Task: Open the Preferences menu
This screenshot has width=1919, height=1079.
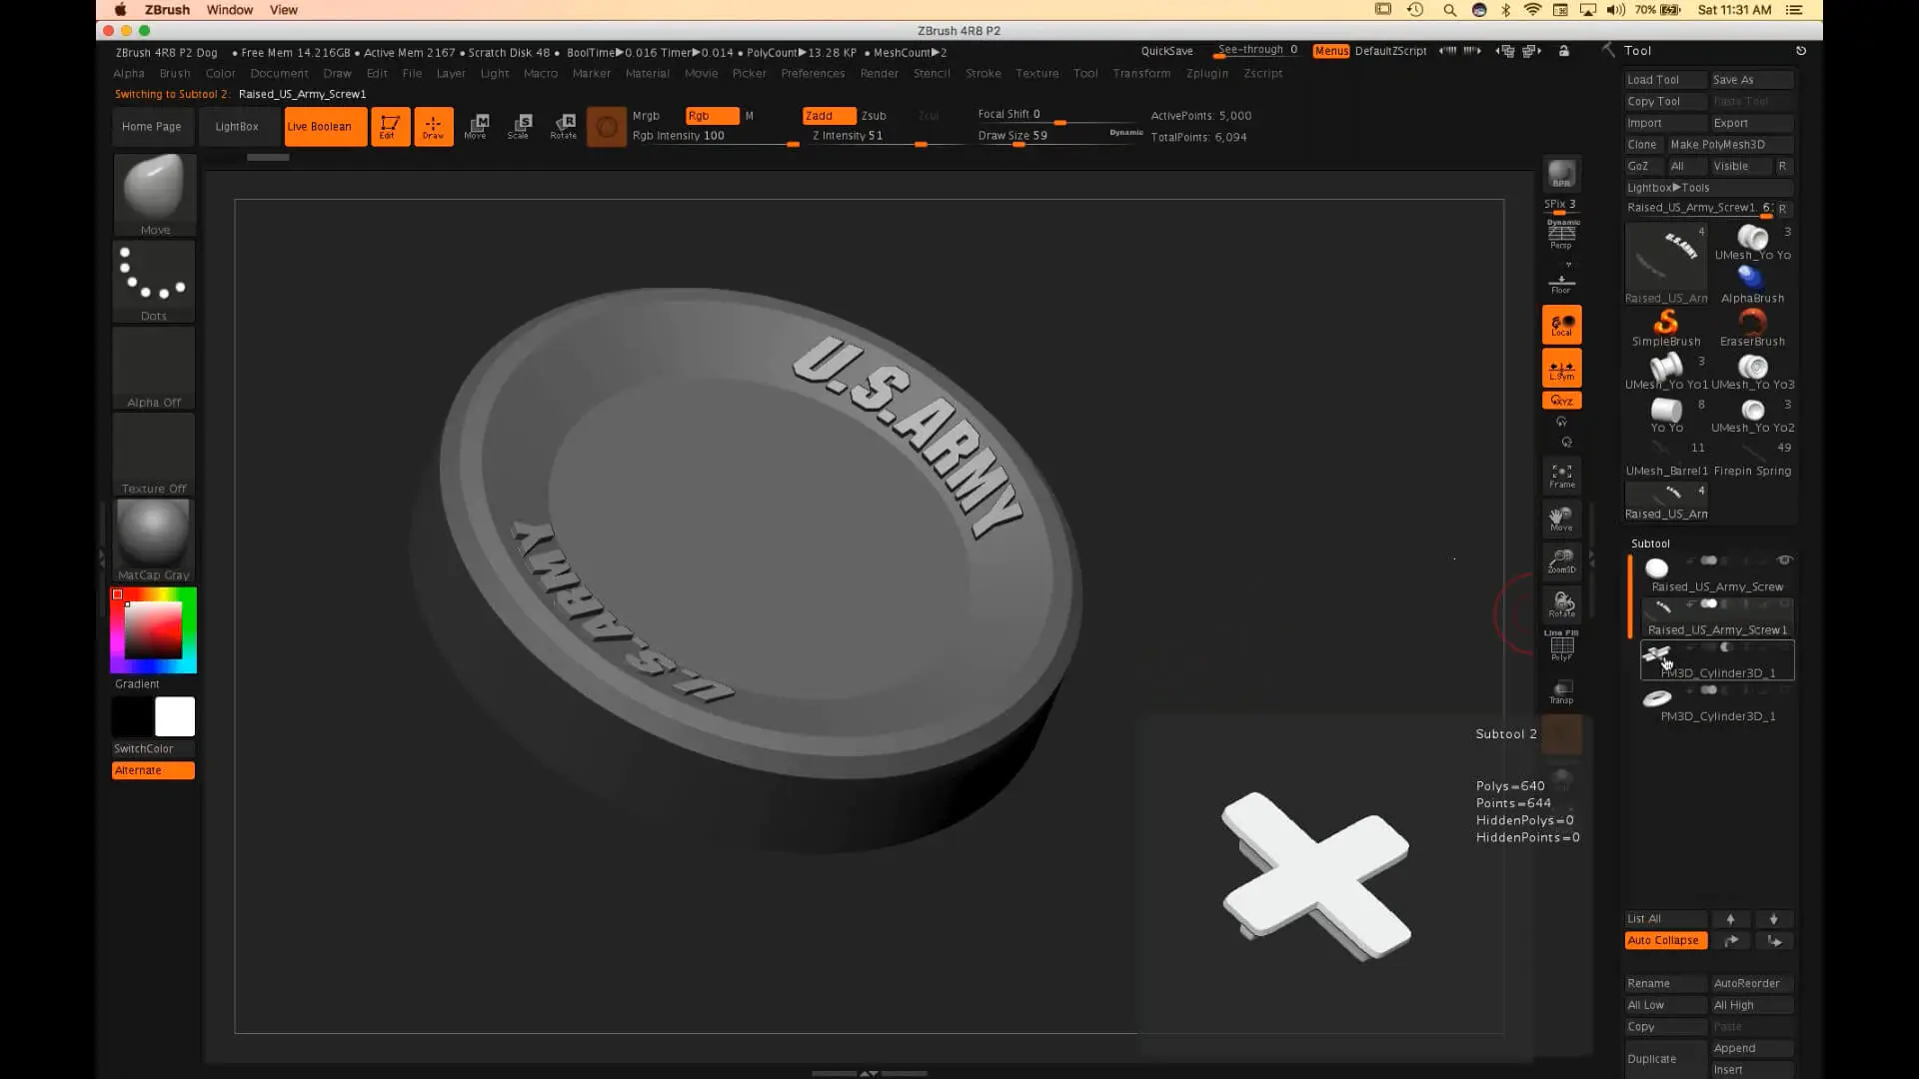Action: point(813,73)
